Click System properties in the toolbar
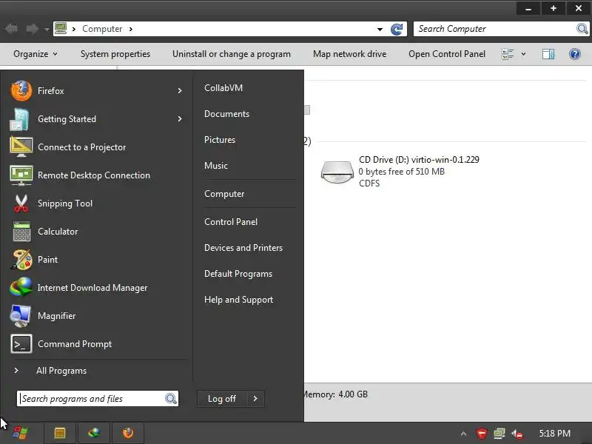 coord(115,54)
